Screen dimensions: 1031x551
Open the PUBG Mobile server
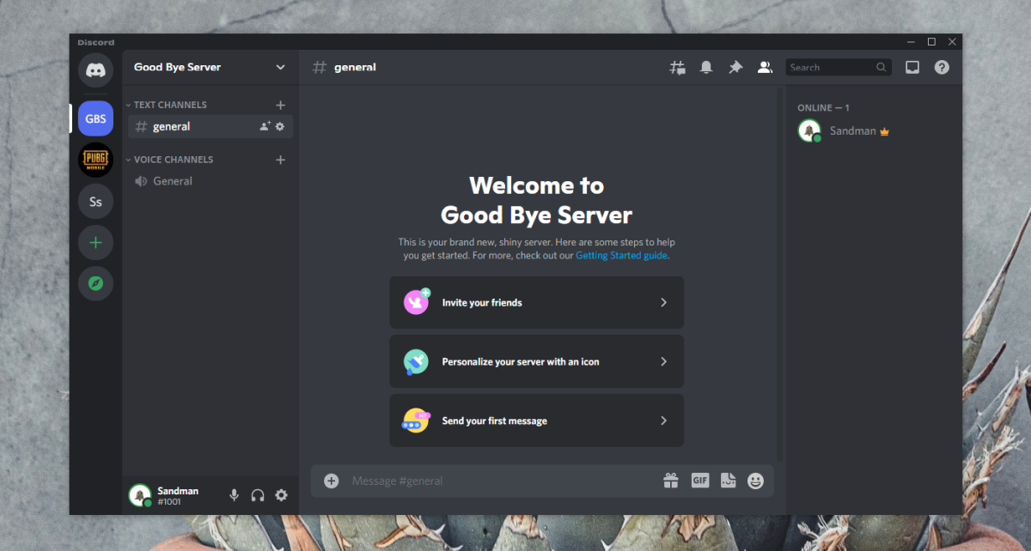coord(95,160)
